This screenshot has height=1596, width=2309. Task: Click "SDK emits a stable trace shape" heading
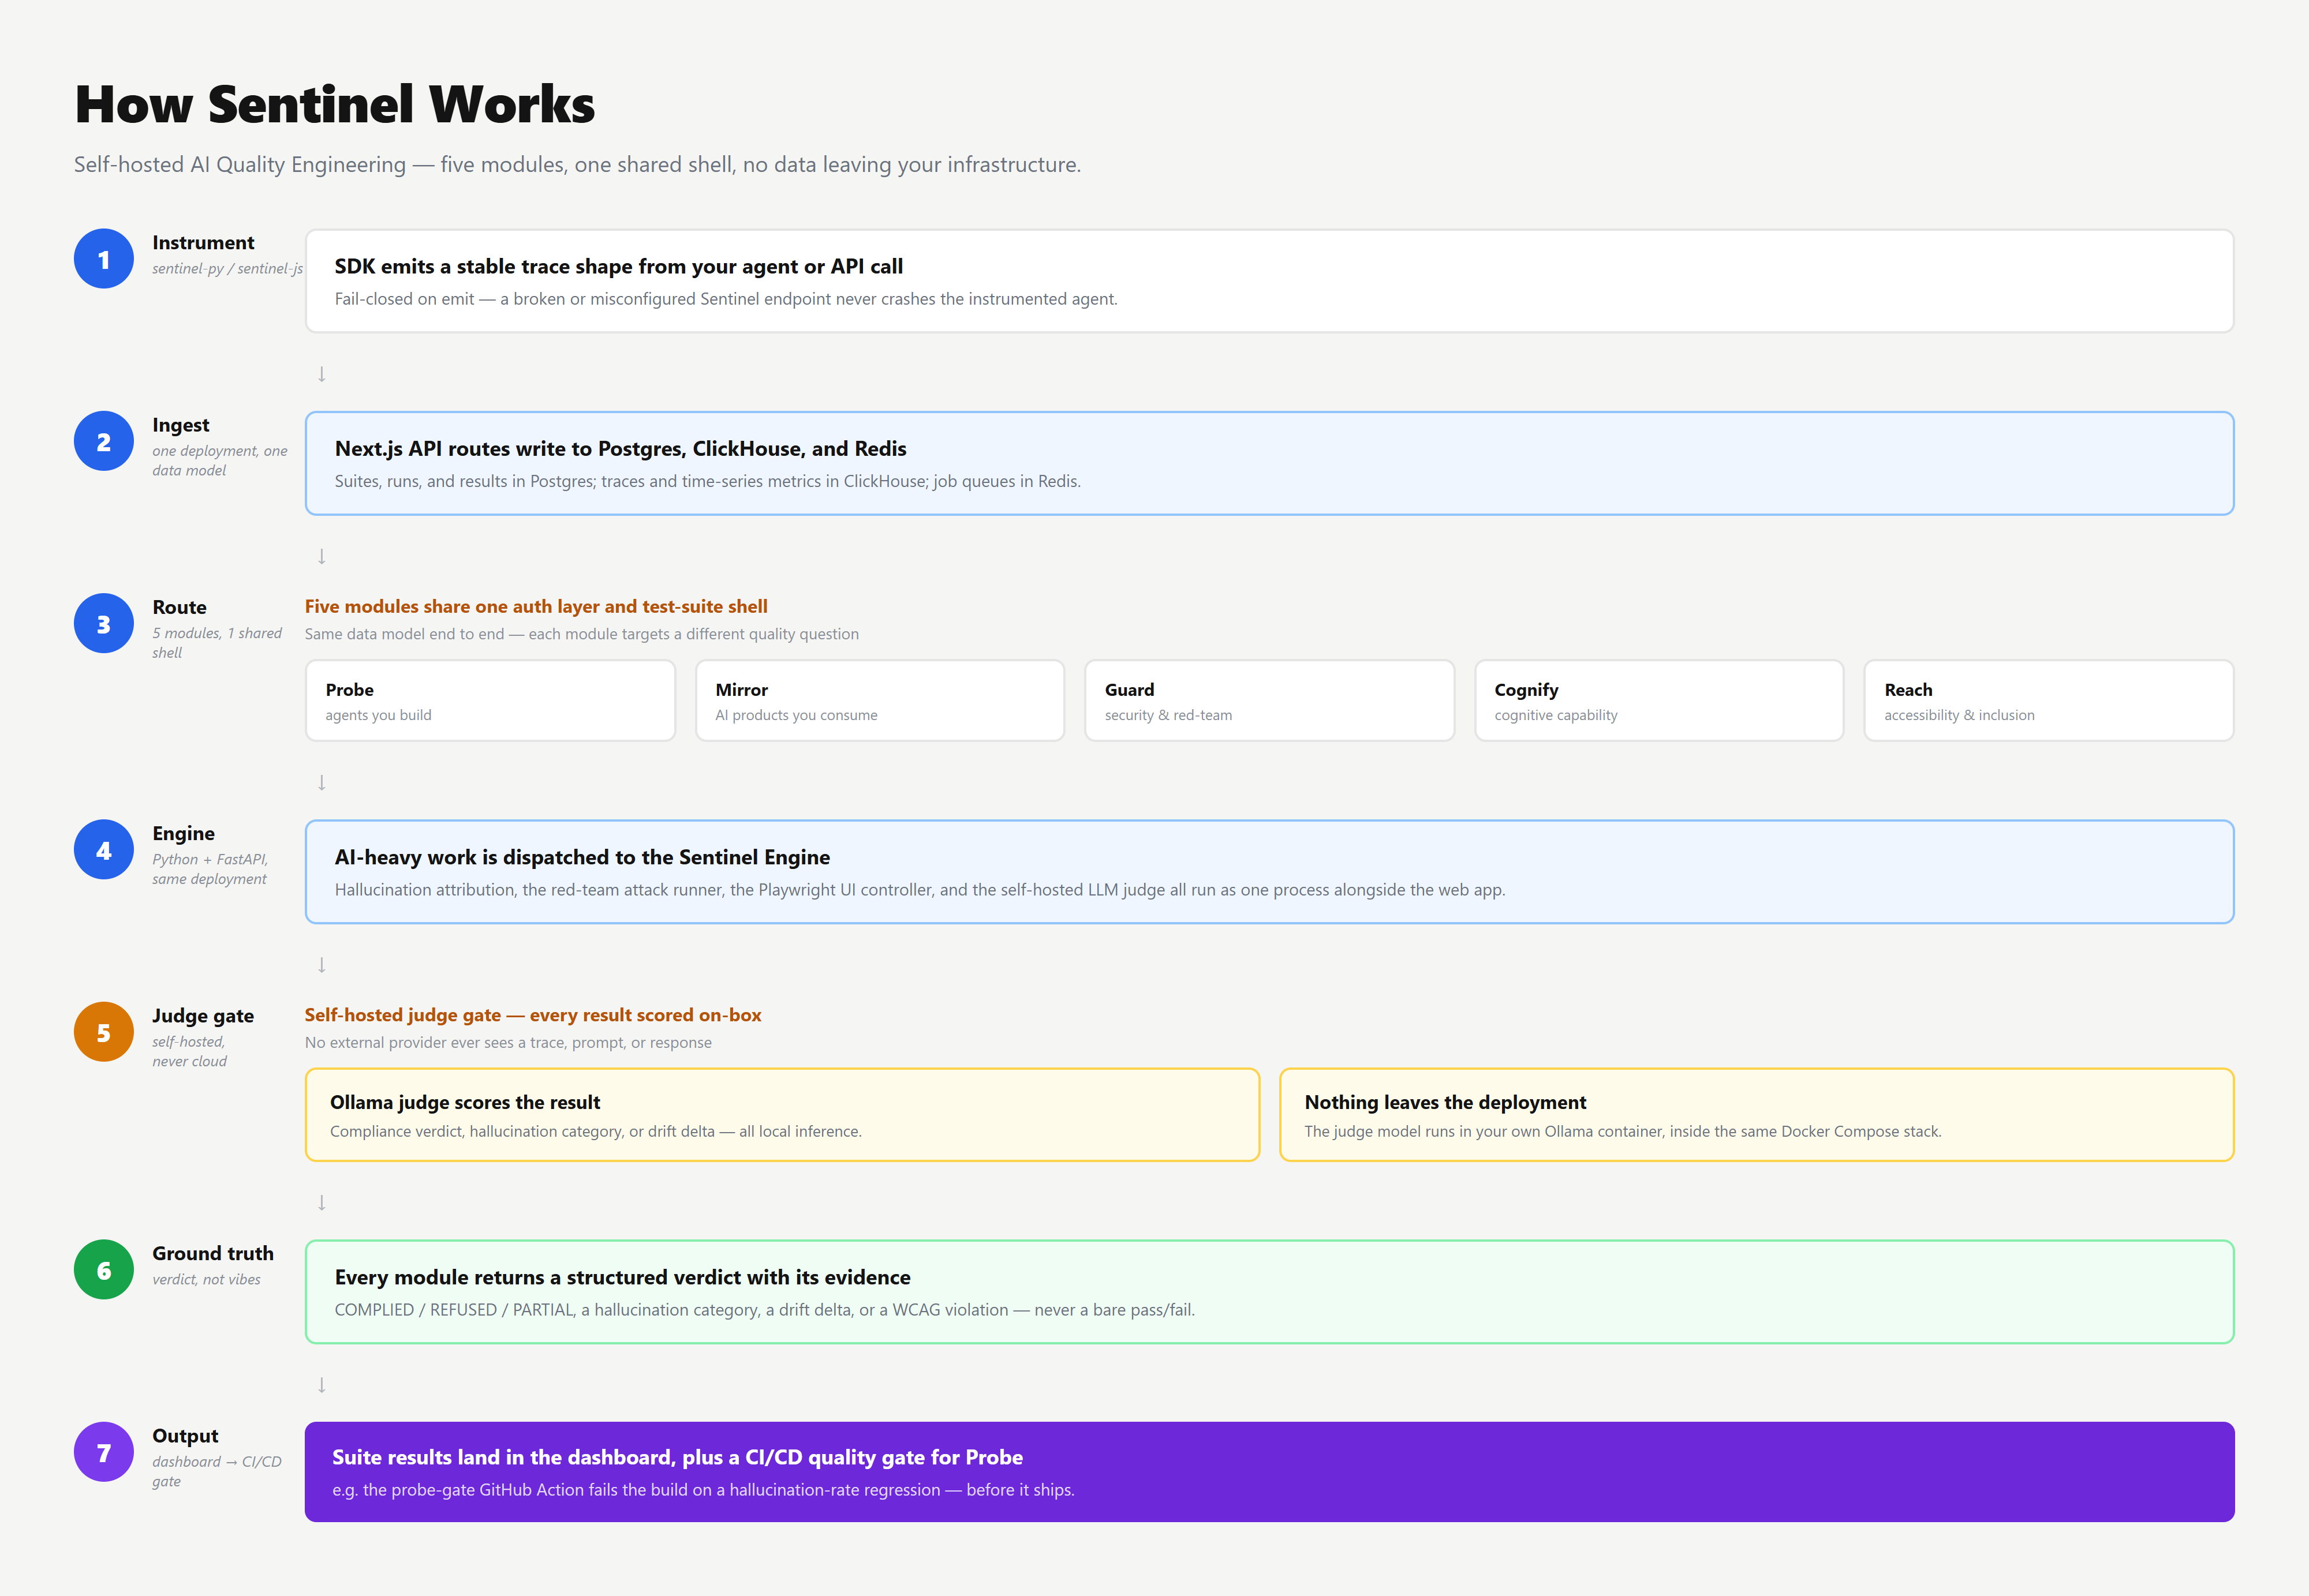tap(618, 267)
